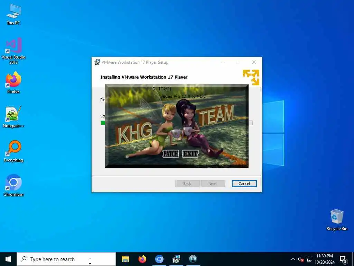
Task: Select the Chromium desktop shortcut
Action: (13, 185)
